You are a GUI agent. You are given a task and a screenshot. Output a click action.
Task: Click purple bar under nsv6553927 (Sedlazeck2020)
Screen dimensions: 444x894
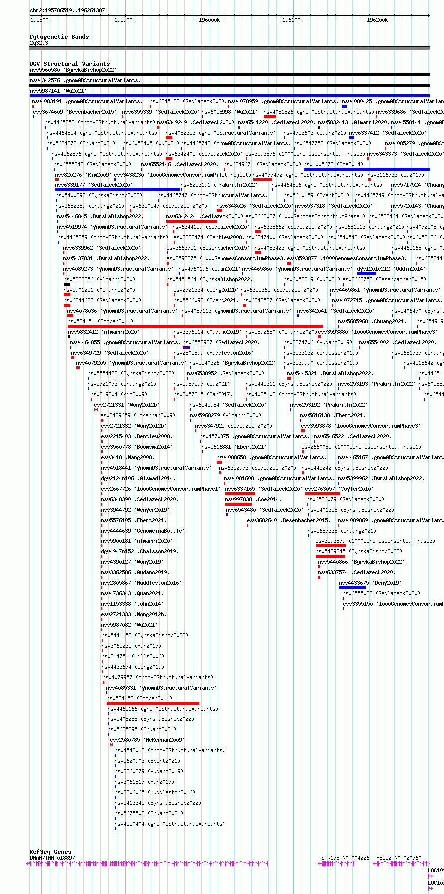tap(186, 347)
